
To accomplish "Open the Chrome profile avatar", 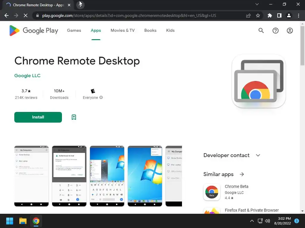I will (289, 15).
